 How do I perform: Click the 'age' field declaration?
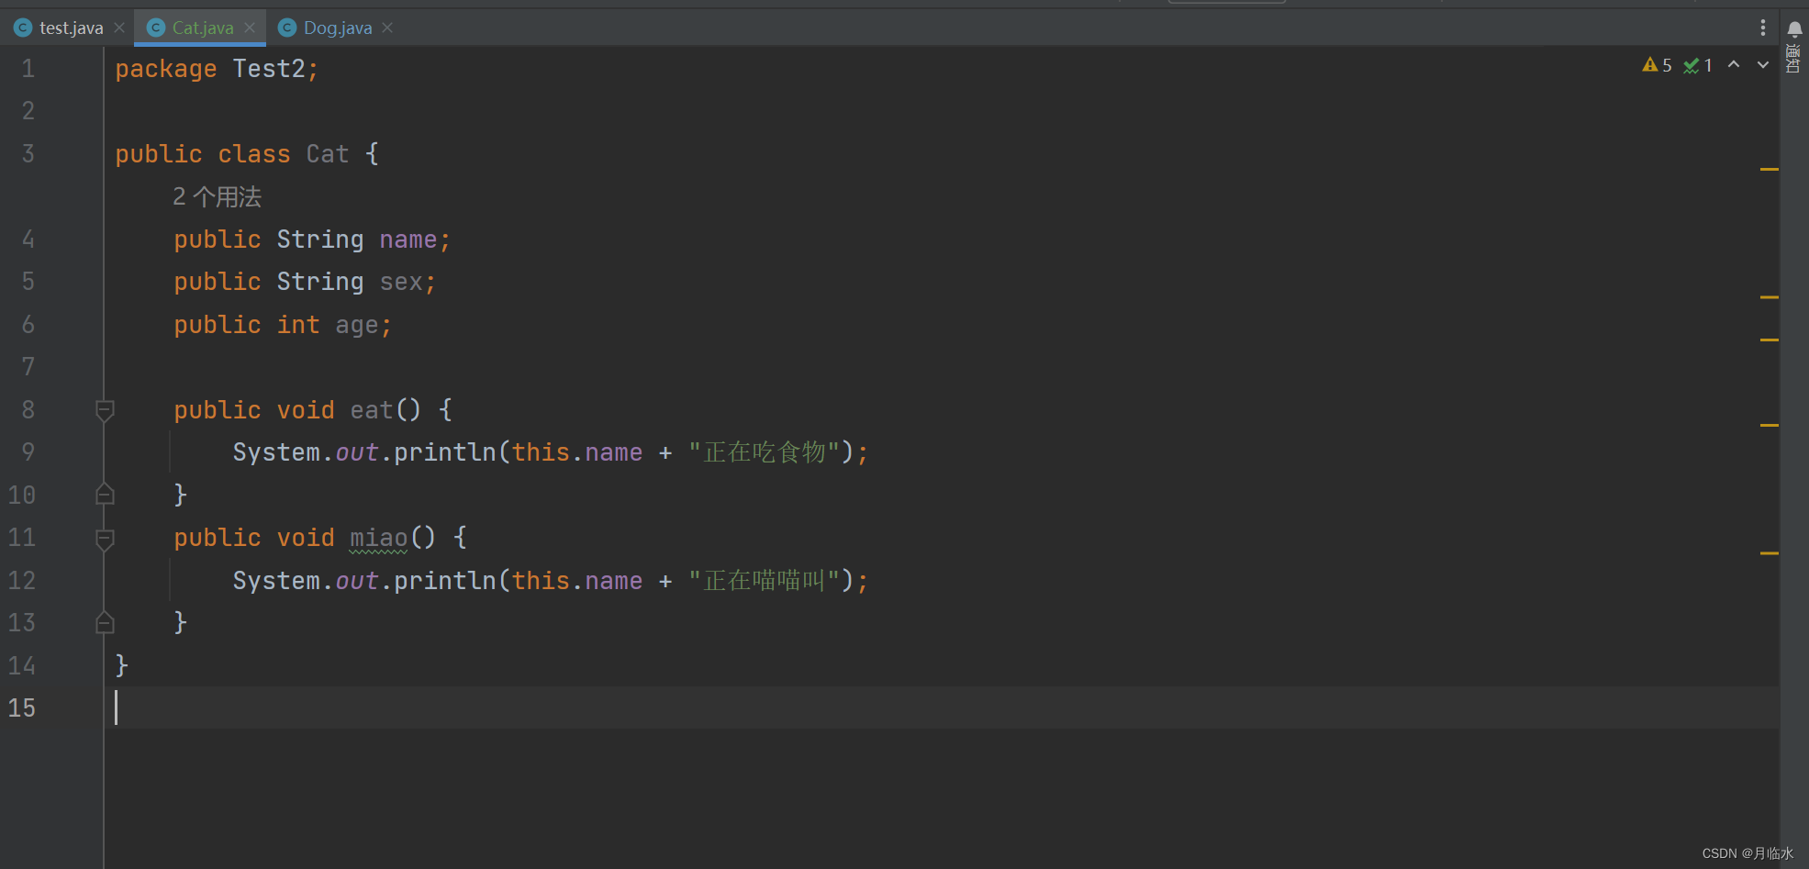(x=357, y=325)
